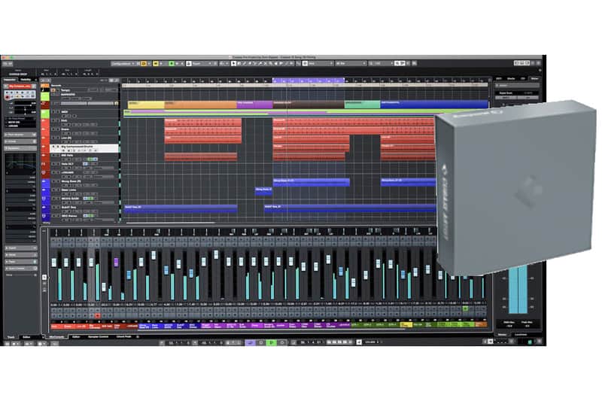Select the Big Compressed Drums track
This screenshot has height=401, width=602.
coord(84,148)
